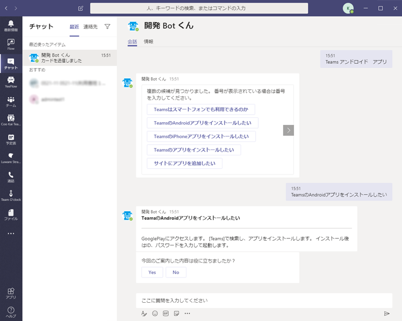Open the text format tool below the message box
Screen dimensions: 402x321
(144, 313)
